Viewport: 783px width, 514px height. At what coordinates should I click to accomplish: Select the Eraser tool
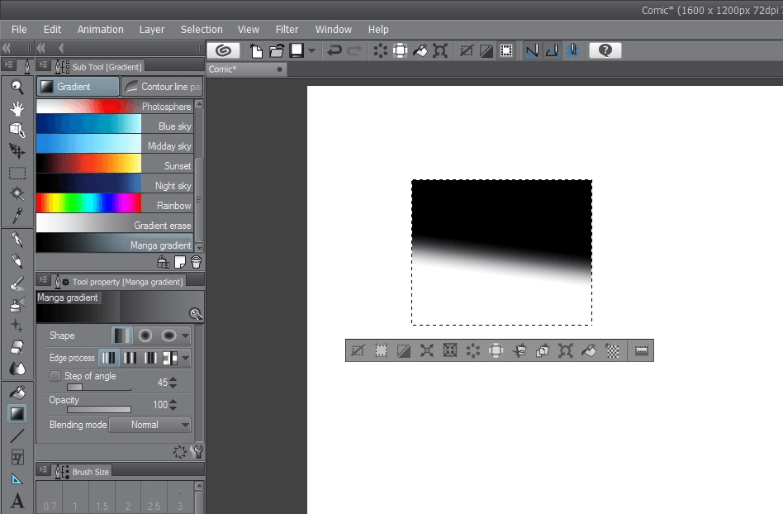(x=17, y=347)
